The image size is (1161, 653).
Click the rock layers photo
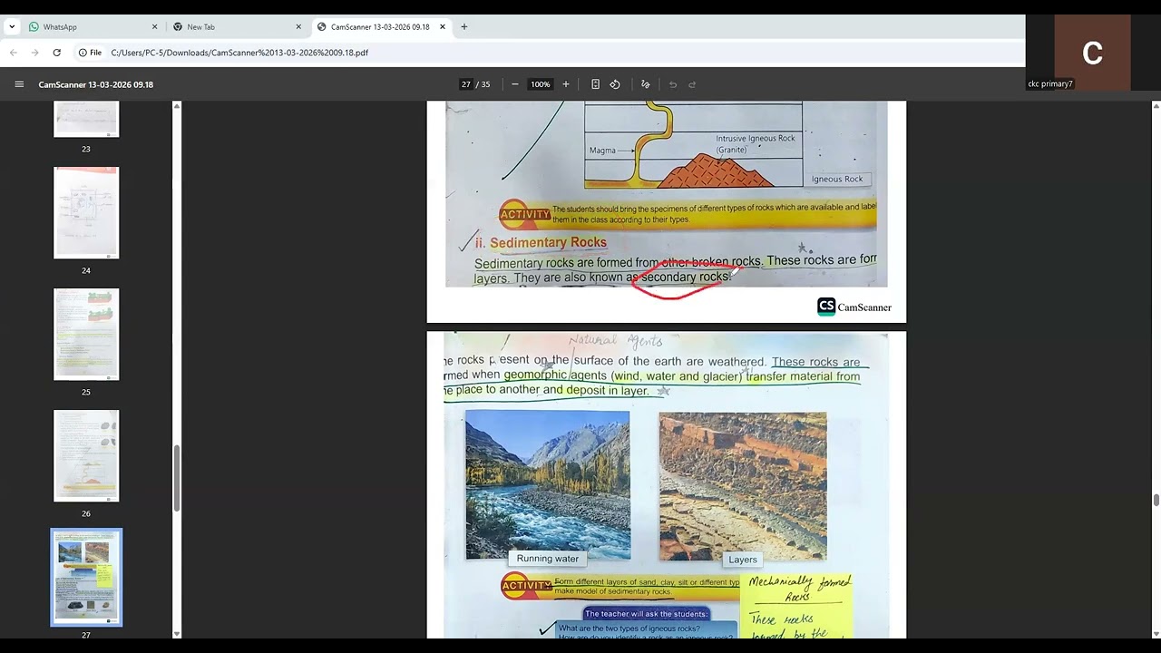click(743, 486)
